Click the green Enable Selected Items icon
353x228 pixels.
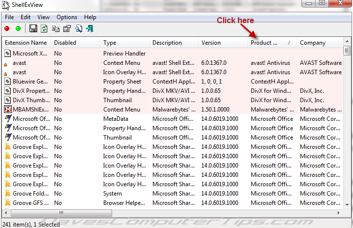pos(18,28)
